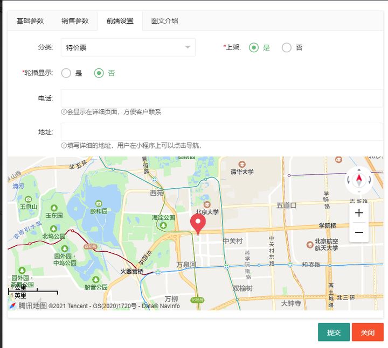Switch to the 销售参数 tab

coord(75,21)
